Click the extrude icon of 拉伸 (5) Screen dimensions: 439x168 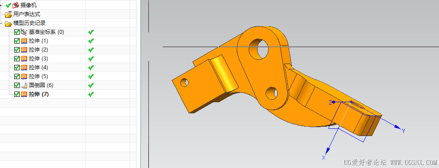pyautogui.click(x=24, y=76)
